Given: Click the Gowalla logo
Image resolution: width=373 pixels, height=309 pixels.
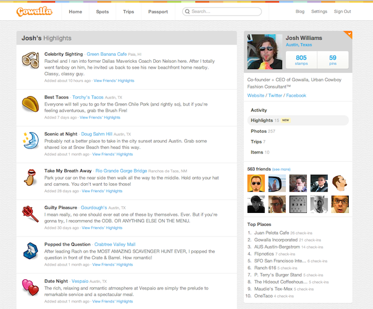Looking at the screenshot, I should pyautogui.click(x=34, y=11).
